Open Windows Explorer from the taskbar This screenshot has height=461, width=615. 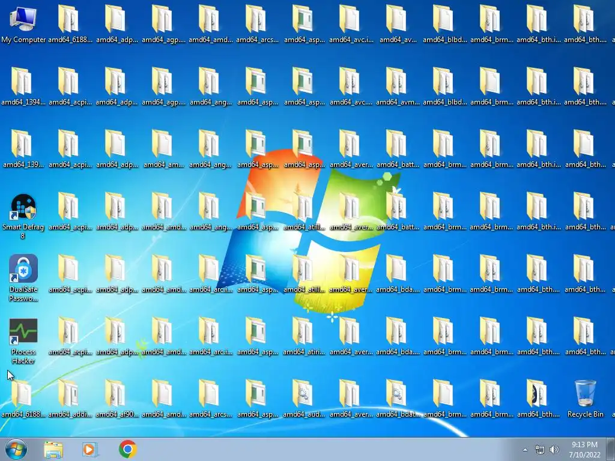[x=53, y=449]
